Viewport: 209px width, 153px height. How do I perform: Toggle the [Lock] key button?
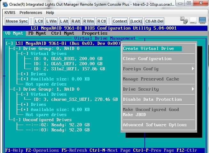point(136,21)
